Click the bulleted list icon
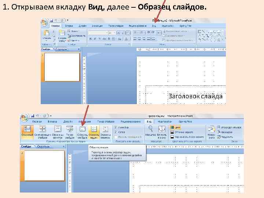Viewport: 264px width, 198px height. click(136, 33)
